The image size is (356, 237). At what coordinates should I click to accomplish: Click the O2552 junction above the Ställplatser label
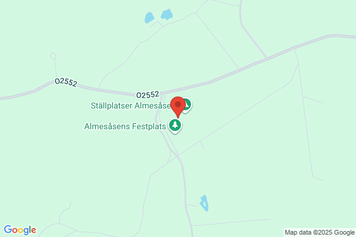pos(162,95)
